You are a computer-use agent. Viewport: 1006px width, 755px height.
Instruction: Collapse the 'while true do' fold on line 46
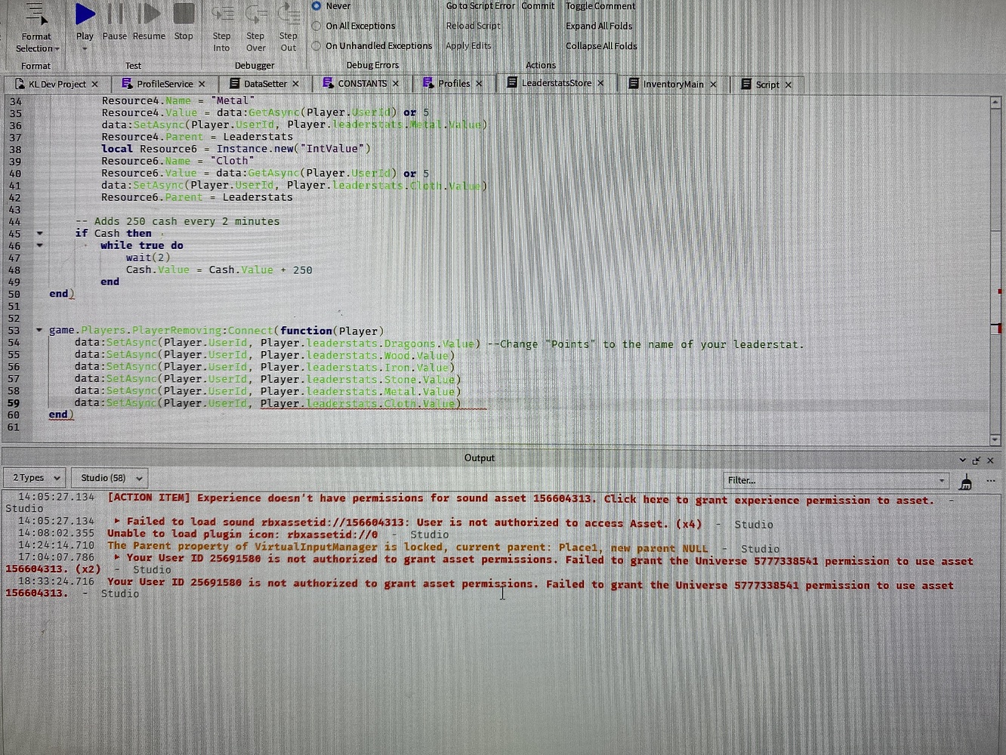coord(39,245)
